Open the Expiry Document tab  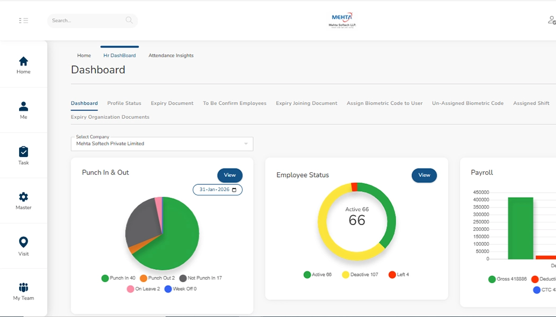point(172,103)
